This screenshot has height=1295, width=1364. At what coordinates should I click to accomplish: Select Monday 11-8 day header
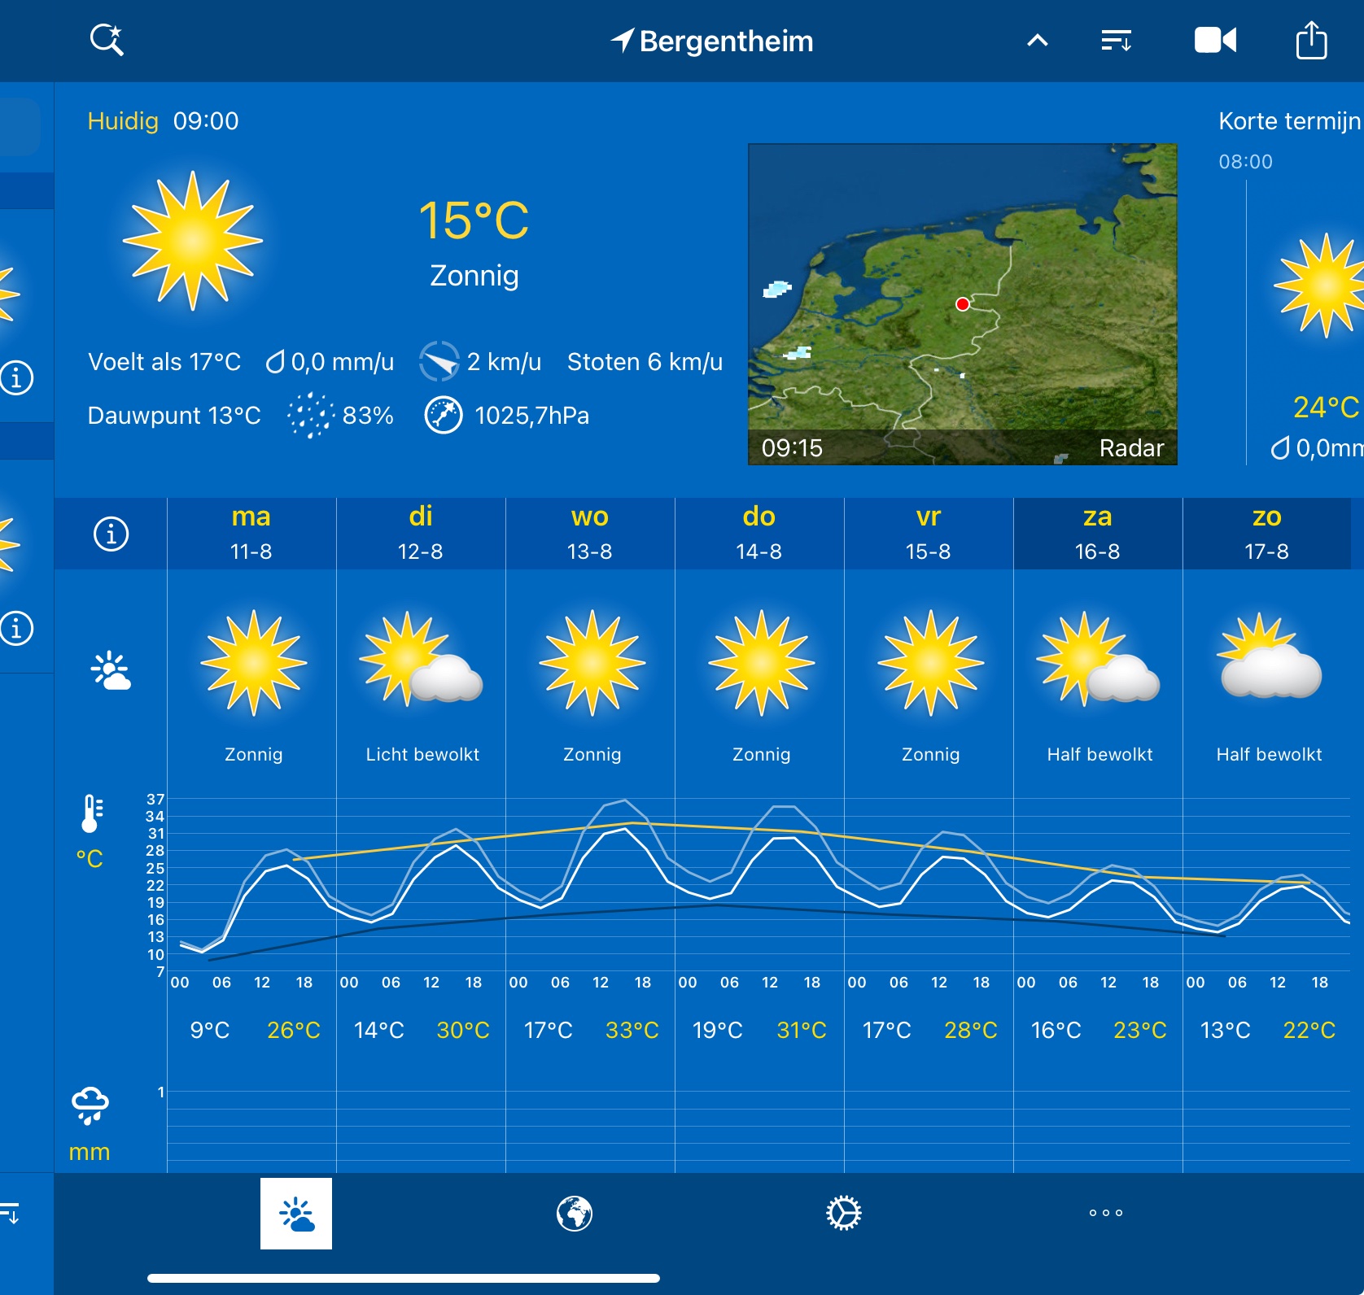coord(251,533)
